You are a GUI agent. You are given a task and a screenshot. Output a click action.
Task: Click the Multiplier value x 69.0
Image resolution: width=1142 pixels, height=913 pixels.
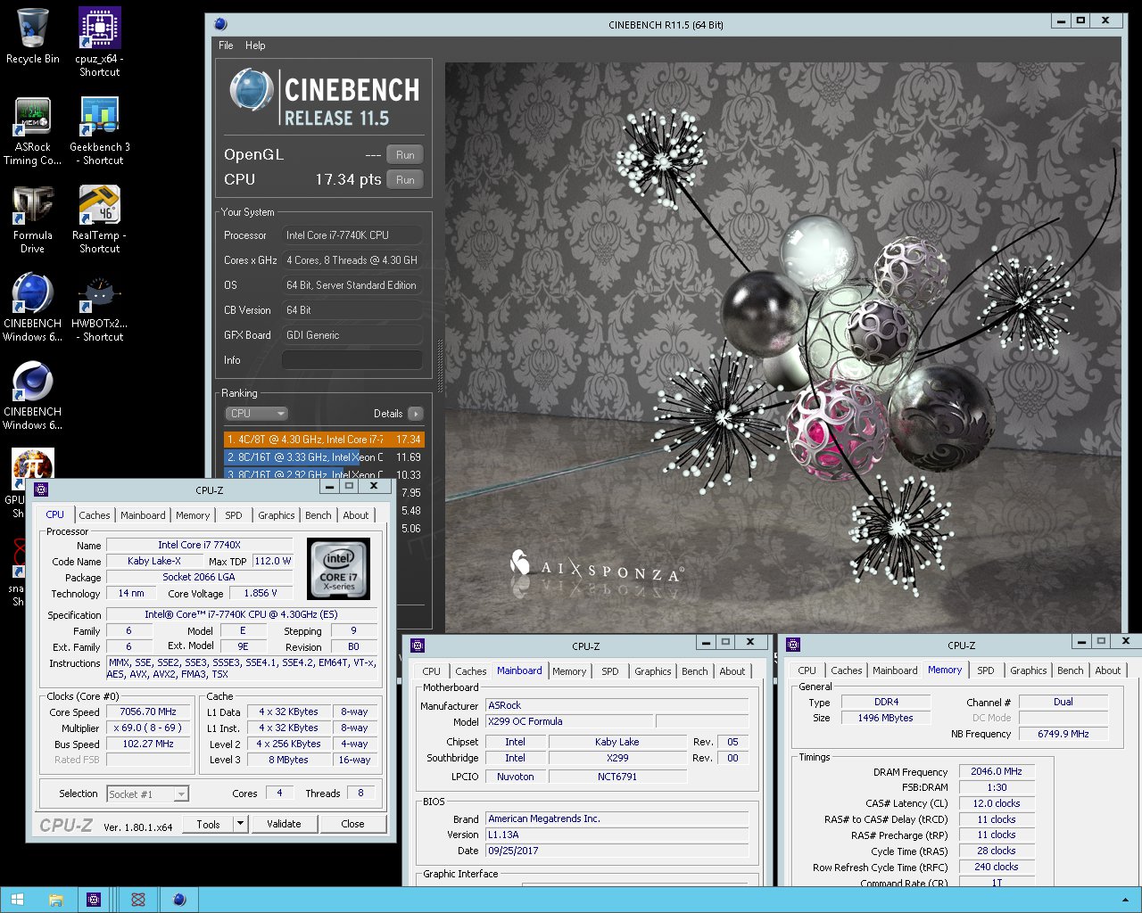(x=148, y=728)
